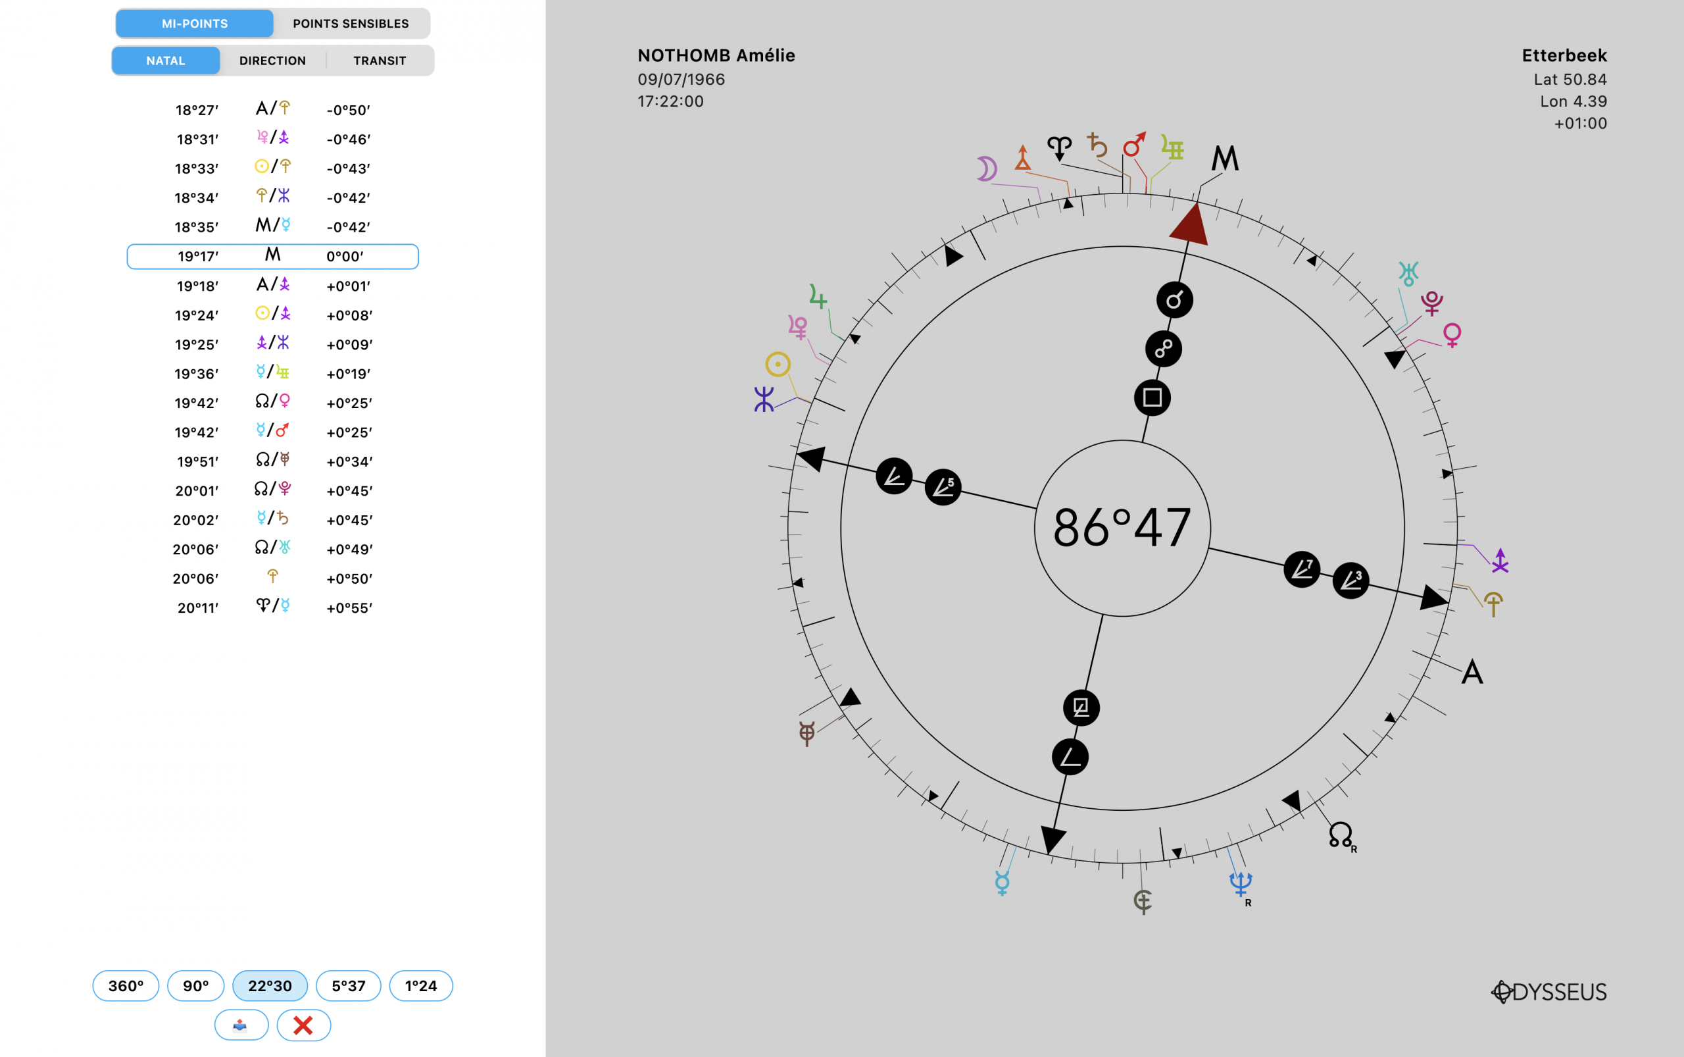Click the North Node symbol on dial
This screenshot has height=1057, width=1684.
coord(1340,834)
